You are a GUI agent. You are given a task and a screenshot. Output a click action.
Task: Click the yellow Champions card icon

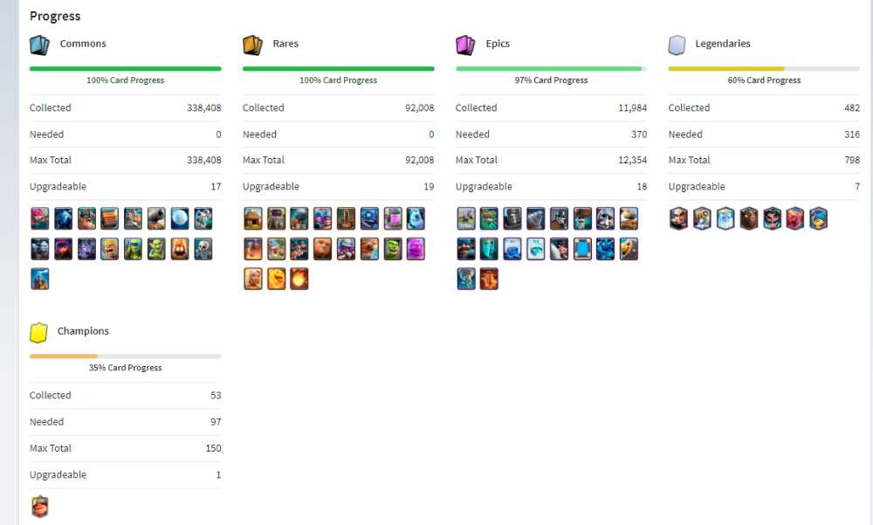coord(38,333)
